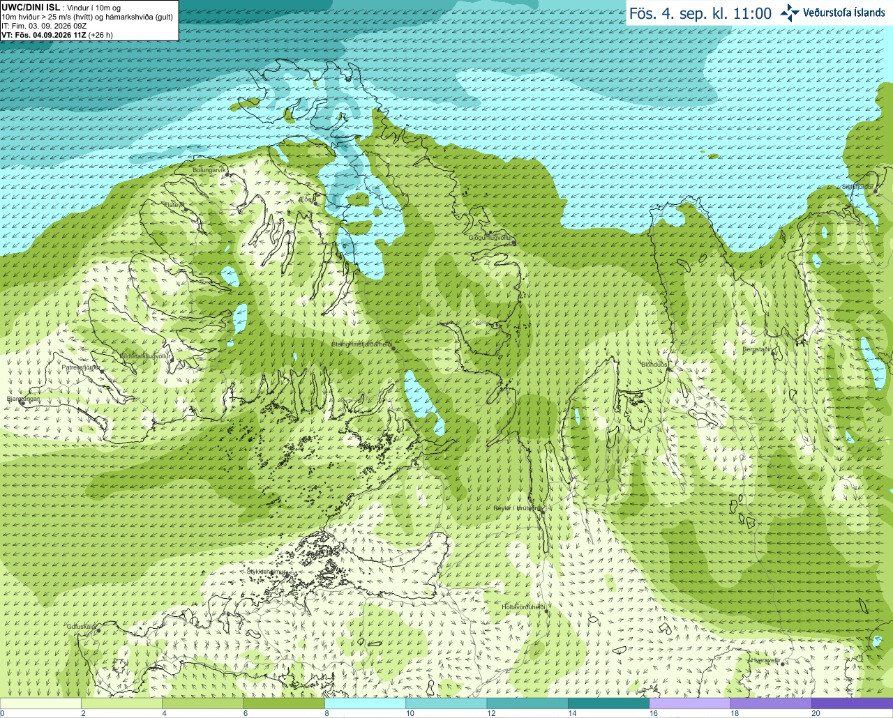The height and width of the screenshot is (718, 893).
Task: Select the Blönduós station marker dot
Action: point(668,369)
